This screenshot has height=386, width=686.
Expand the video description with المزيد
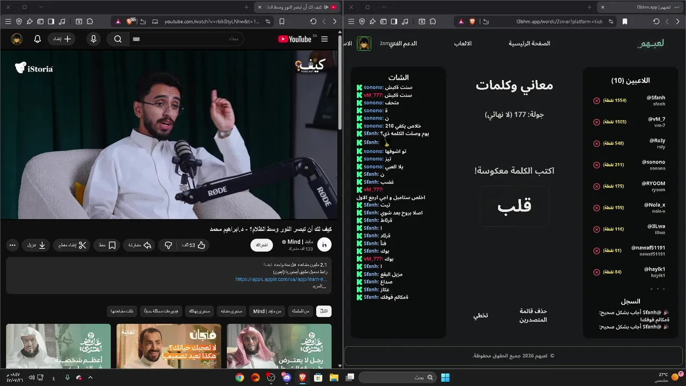pyautogui.click(x=319, y=286)
